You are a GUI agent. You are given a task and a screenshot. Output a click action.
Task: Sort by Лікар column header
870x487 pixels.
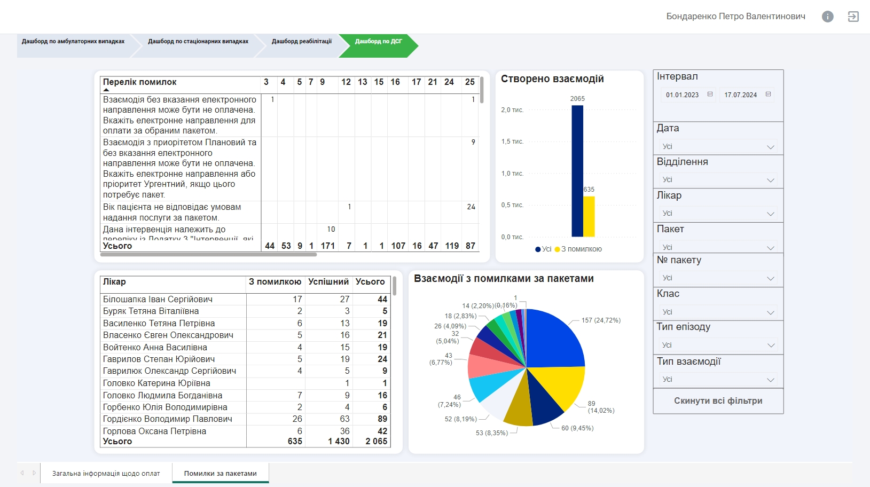[x=114, y=282]
